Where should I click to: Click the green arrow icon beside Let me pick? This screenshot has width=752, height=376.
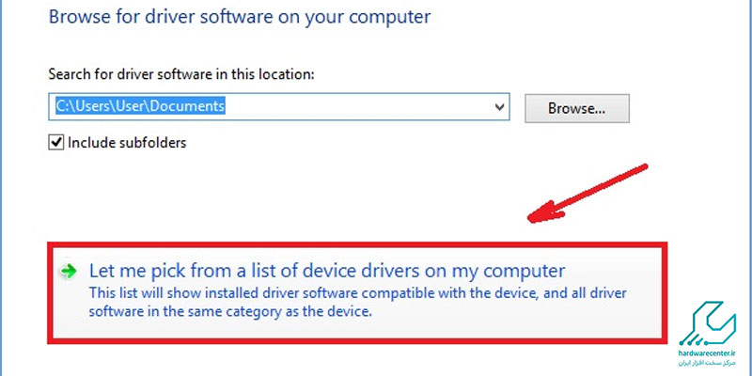[69, 272]
